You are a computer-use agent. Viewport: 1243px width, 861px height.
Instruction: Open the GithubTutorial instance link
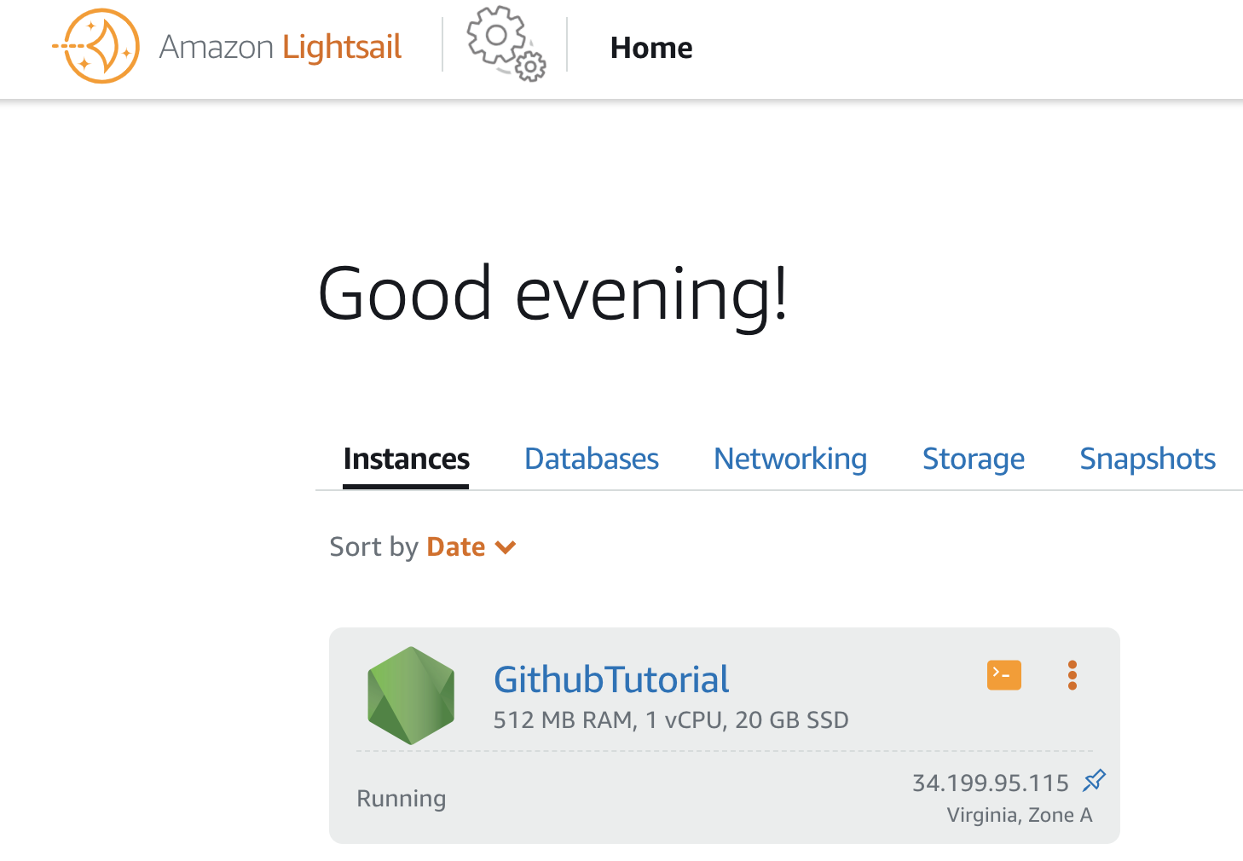(610, 680)
